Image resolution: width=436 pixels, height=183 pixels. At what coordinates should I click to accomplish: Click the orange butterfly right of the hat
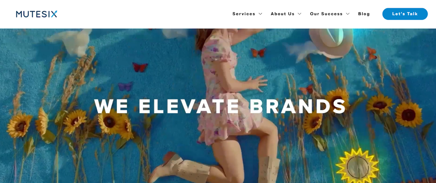click(x=372, y=53)
